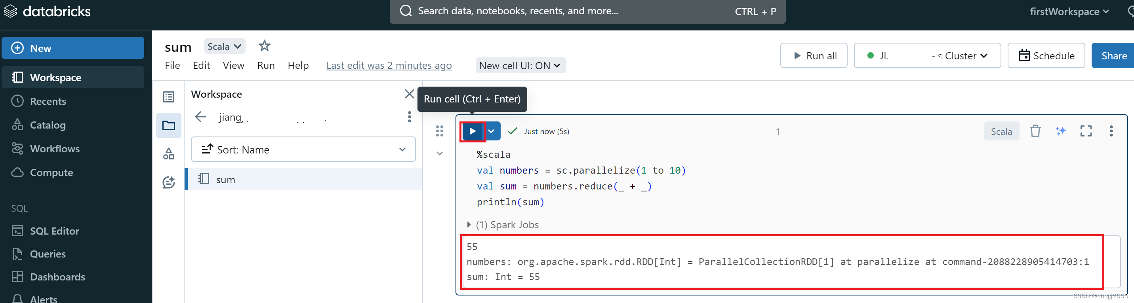Click the SQL Editor icon
Screen dimensions: 1134x303
pyautogui.click(x=17, y=231)
